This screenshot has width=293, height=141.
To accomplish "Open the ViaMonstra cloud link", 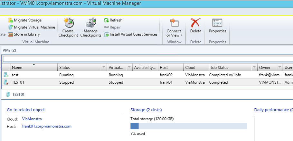I will pyautogui.click(x=32, y=119).
